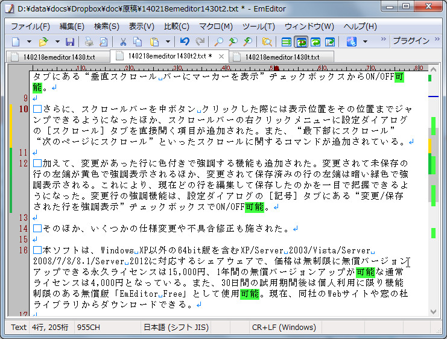Open print preview icon
This screenshot has width=447, height=339.
[x=103, y=42]
